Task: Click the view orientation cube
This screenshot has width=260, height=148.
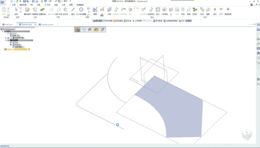Action: 247,134
